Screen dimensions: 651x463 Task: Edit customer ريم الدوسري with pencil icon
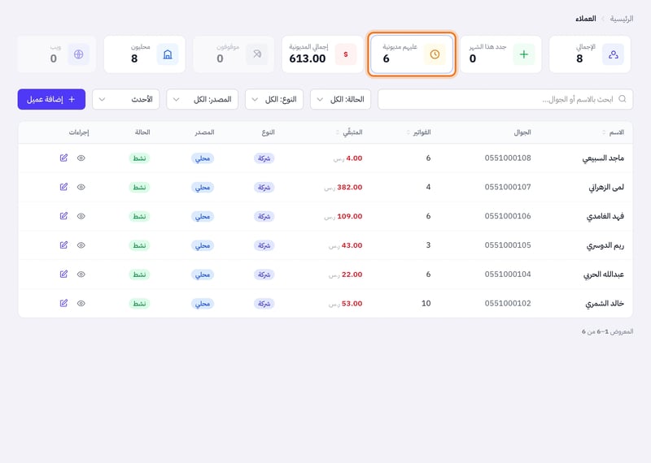(x=63, y=245)
